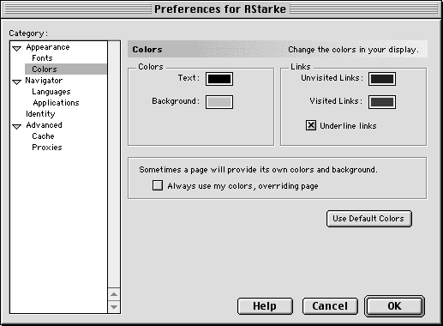The width and height of the screenshot is (443, 326).
Task: Select the Identity category
Action: [x=40, y=114]
